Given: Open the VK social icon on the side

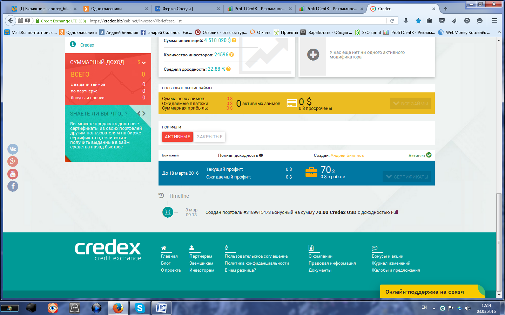Looking at the screenshot, I should 13,149.
